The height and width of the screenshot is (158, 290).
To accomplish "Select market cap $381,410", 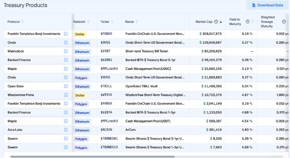I will coord(214,130).
